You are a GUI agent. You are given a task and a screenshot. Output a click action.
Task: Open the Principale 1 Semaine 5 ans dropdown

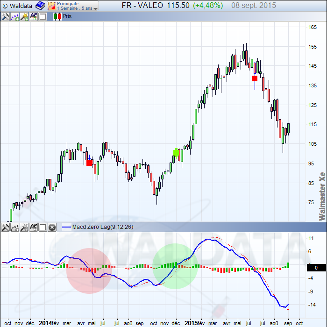73,6
